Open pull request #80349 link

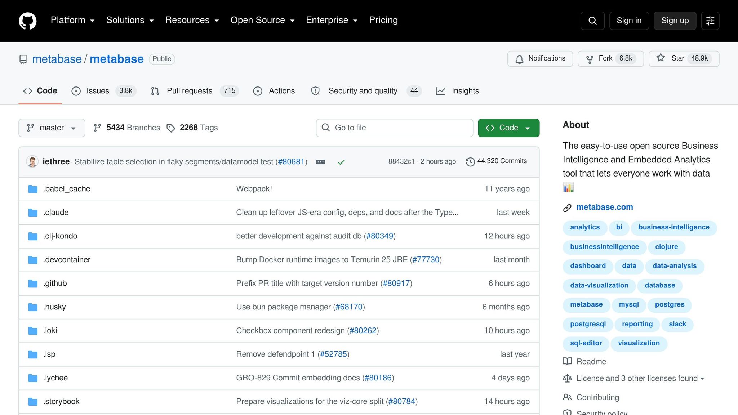click(x=380, y=236)
